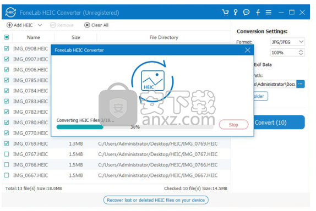This screenshot has height=211, width=316.
Task: Check the IMG_0767.HEIC checkbox
Action: (7, 154)
